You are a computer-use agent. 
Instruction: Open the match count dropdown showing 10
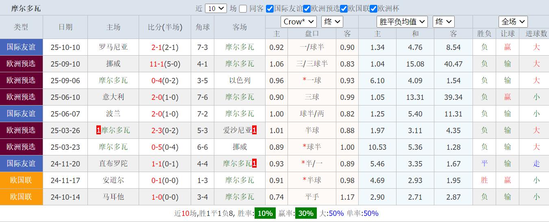(x=216, y=9)
